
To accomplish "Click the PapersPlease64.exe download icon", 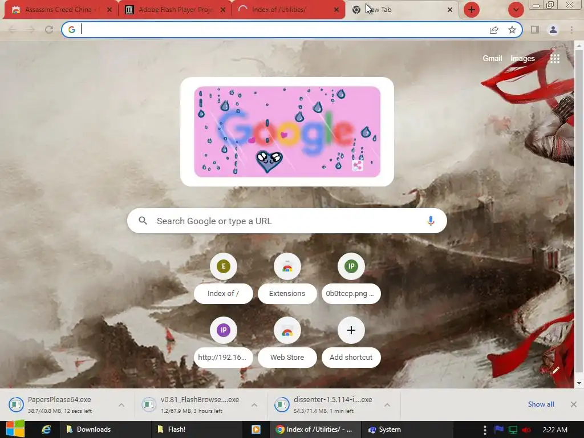I will (16, 404).
